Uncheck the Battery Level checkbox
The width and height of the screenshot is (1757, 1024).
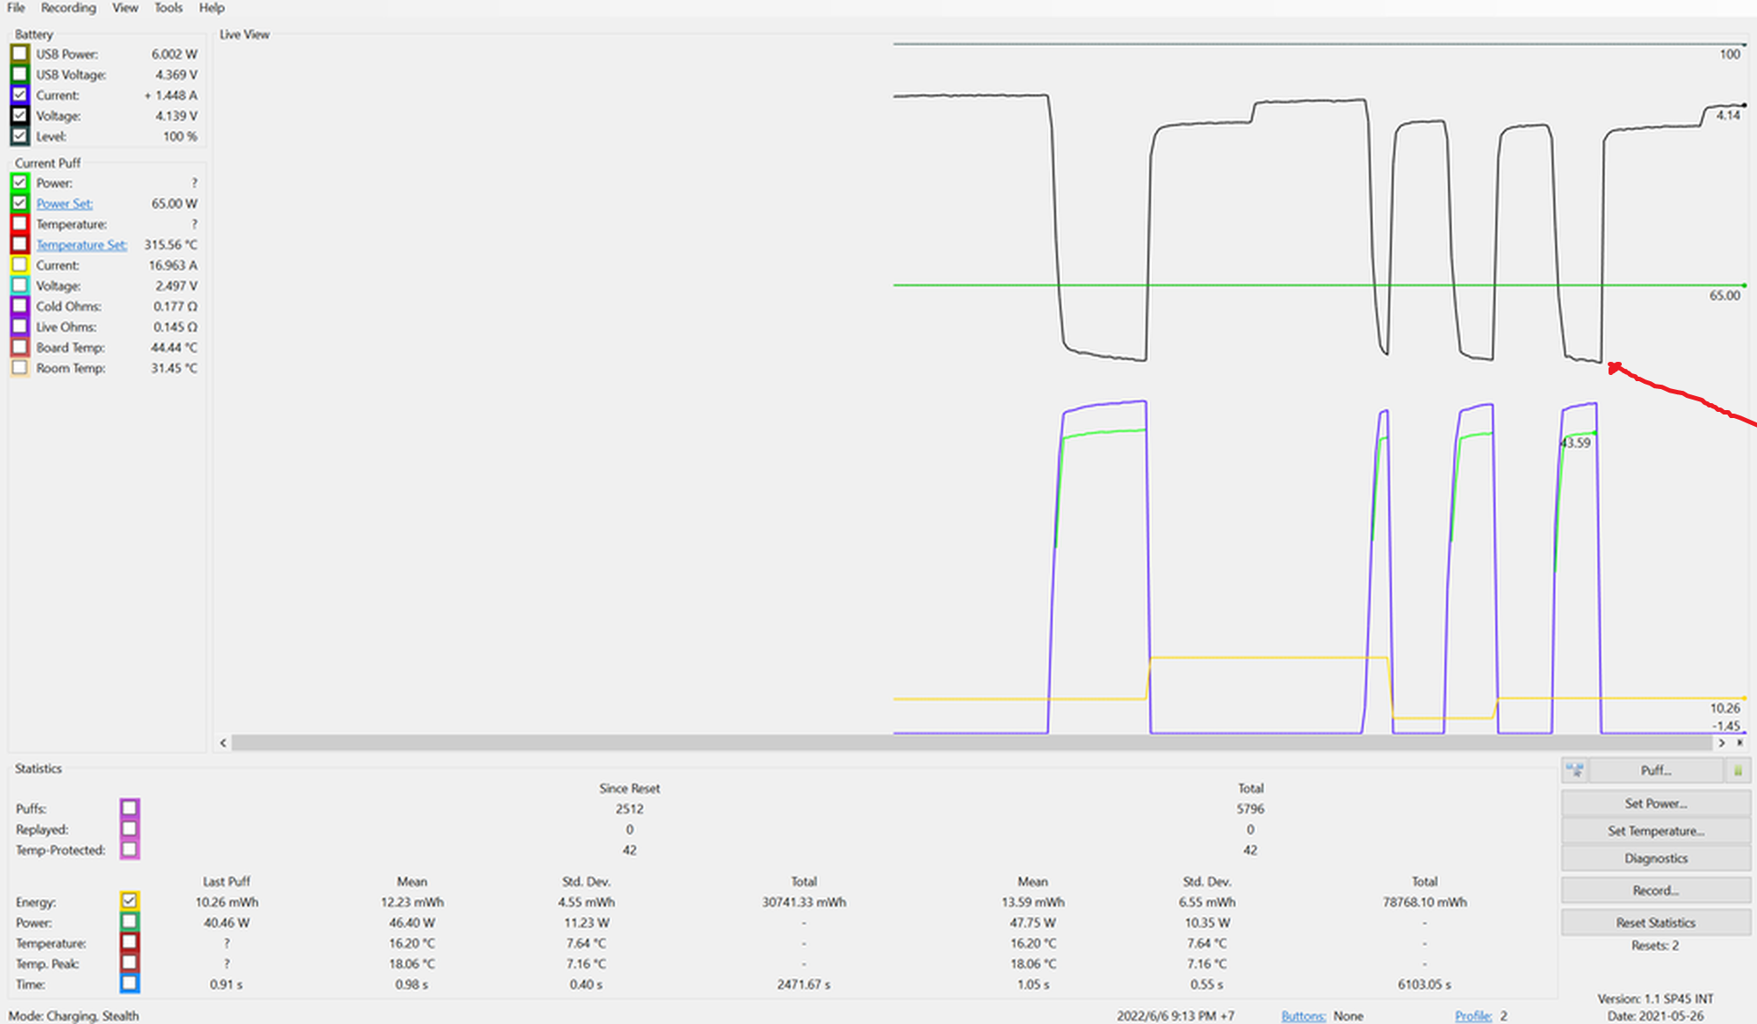[19, 136]
